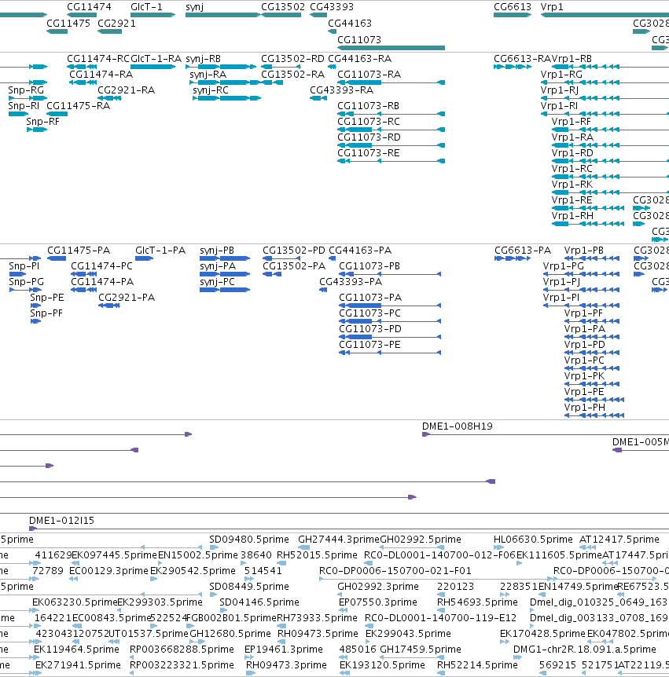Viewport: 669px width, 677px height.
Task: Click transcript CG44163-RA
Action: pyautogui.click(x=333, y=67)
